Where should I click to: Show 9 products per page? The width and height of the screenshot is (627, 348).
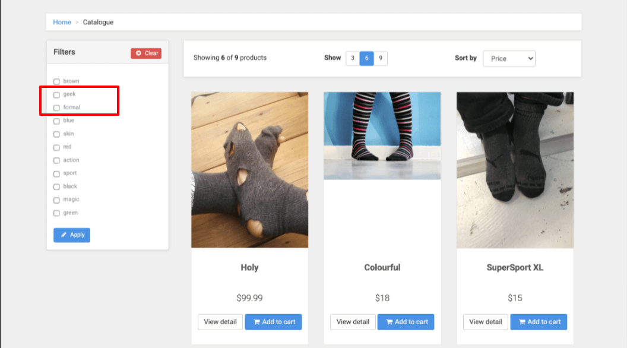click(380, 58)
